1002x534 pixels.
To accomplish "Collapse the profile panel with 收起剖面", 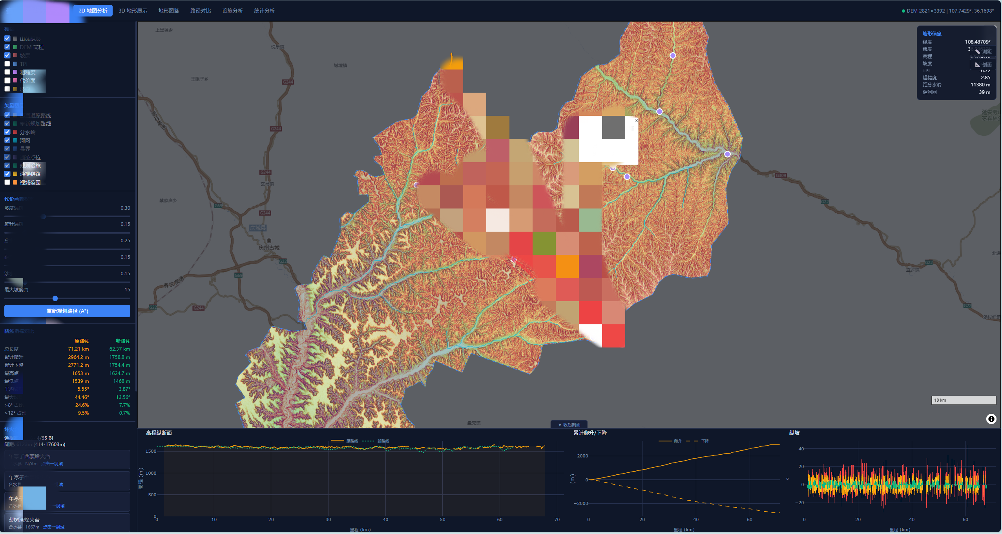I will pyautogui.click(x=569, y=425).
